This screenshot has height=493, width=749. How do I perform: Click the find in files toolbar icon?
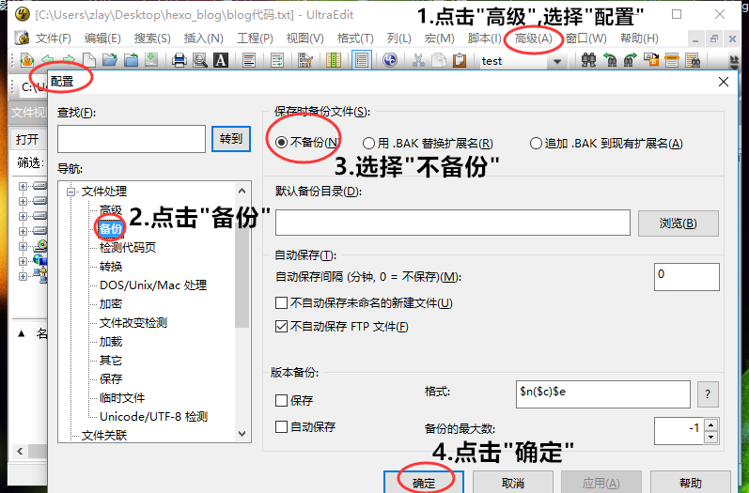point(693,60)
